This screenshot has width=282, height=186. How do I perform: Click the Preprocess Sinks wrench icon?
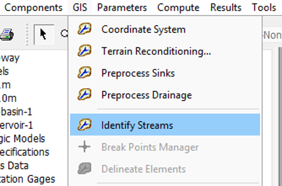coord(85,73)
